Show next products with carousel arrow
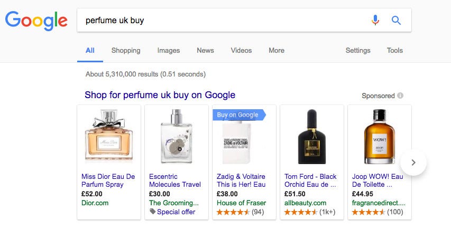Screen dimensions: 451x229 pos(413,163)
